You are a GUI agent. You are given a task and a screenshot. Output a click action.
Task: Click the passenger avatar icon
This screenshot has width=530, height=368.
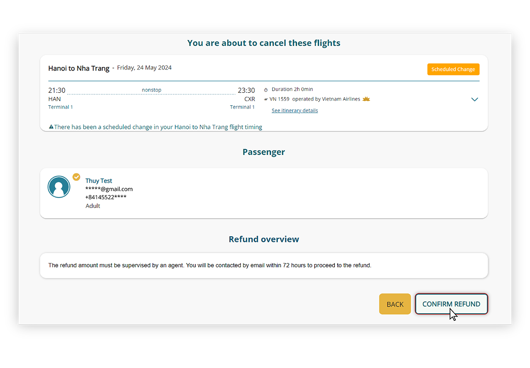pos(59,187)
